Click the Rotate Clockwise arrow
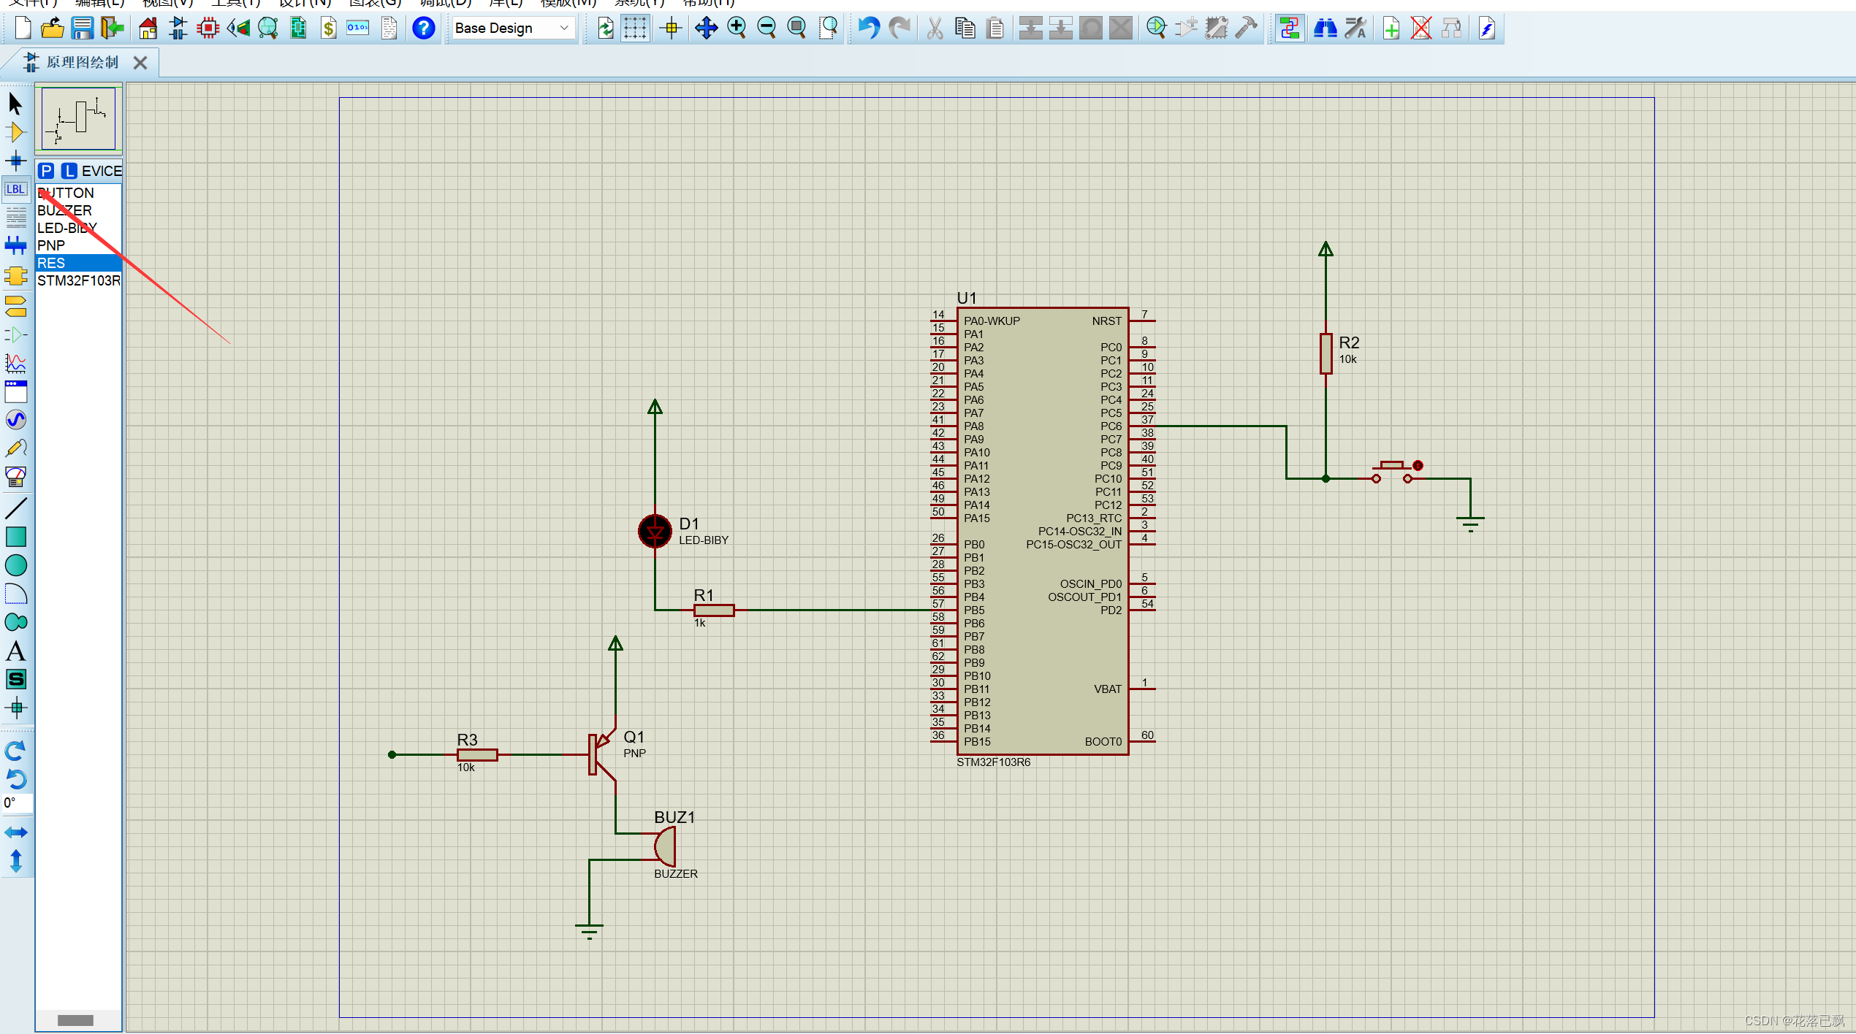1856x1034 pixels. click(x=15, y=751)
